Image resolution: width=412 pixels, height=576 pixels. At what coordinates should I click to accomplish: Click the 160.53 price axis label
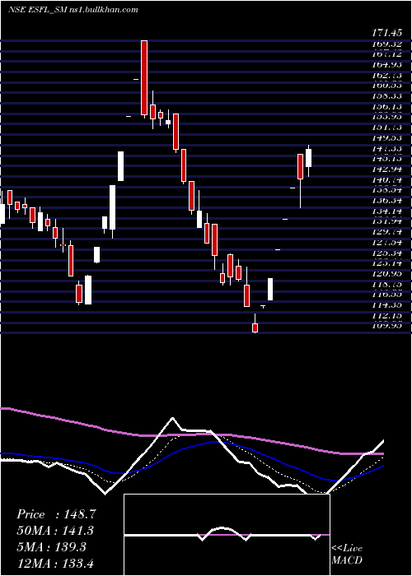387,86
